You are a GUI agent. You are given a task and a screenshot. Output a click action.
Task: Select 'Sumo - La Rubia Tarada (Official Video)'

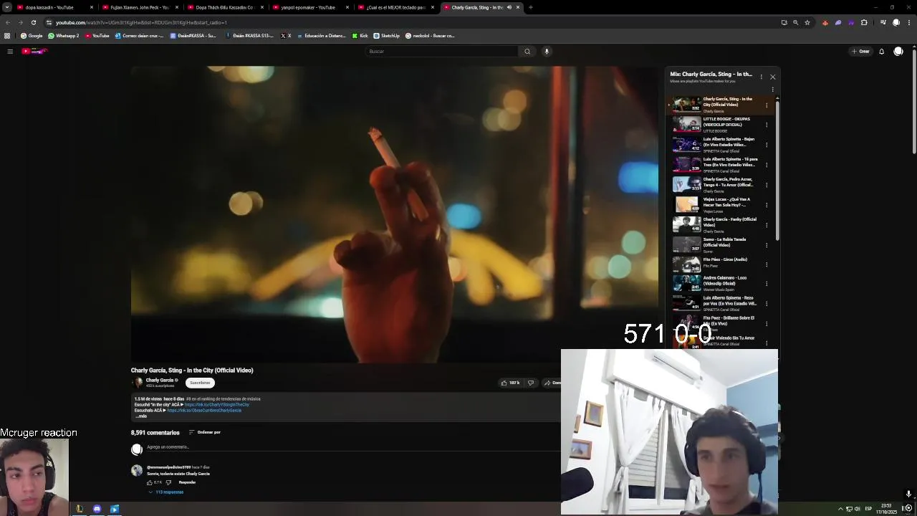point(724,242)
